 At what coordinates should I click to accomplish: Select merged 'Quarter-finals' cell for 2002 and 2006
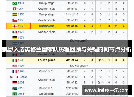[47, 80]
